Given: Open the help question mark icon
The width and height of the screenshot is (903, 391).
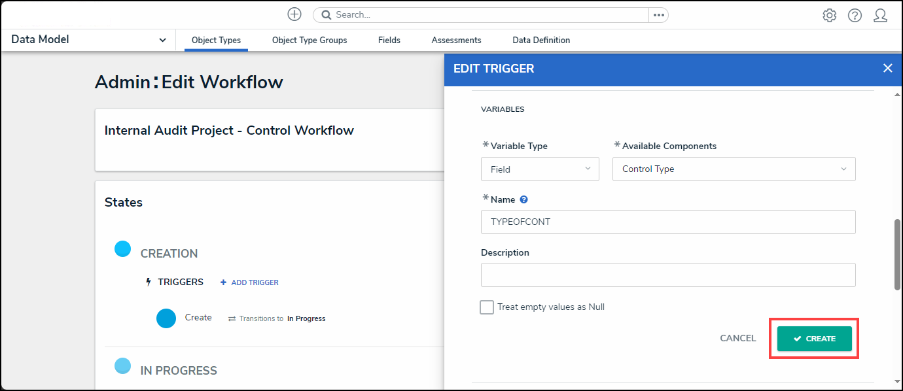Looking at the screenshot, I should tap(855, 15).
